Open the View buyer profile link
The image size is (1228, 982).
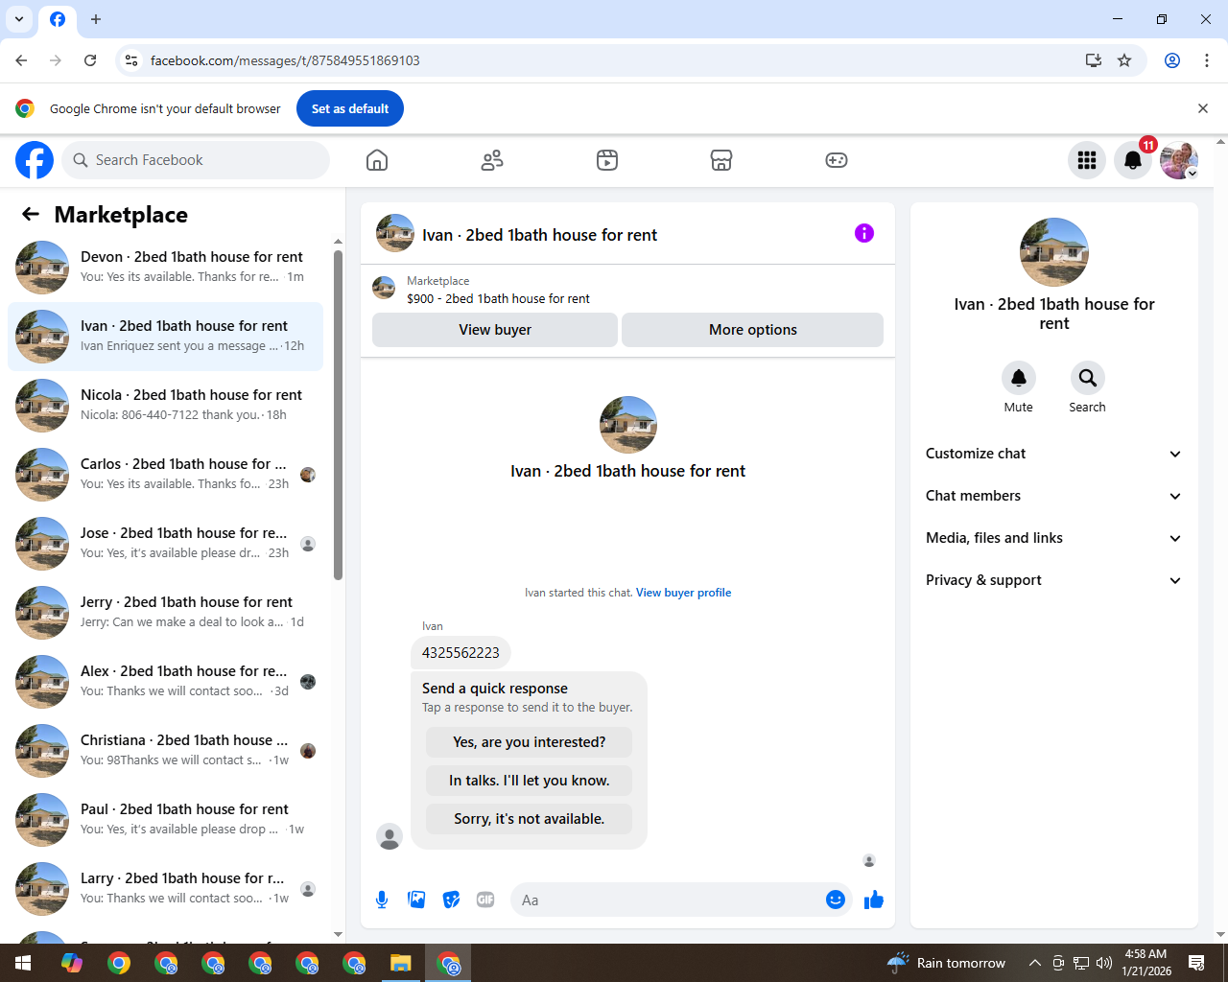click(683, 593)
